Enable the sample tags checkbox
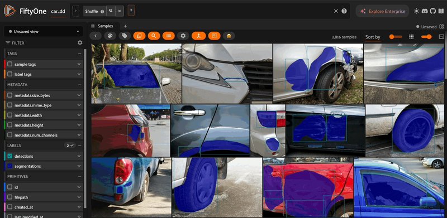 tap(10, 64)
